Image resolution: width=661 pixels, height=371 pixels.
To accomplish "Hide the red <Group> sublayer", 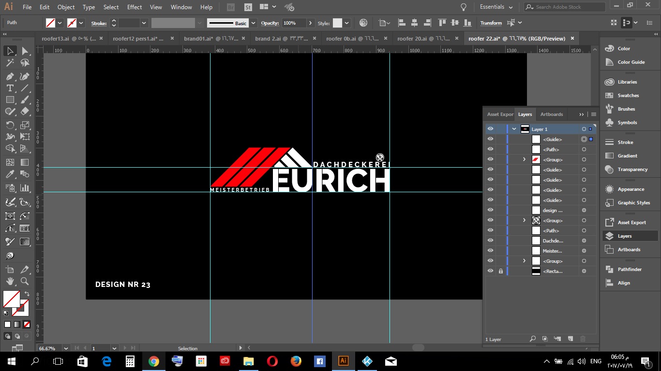I will tap(490, 159).
